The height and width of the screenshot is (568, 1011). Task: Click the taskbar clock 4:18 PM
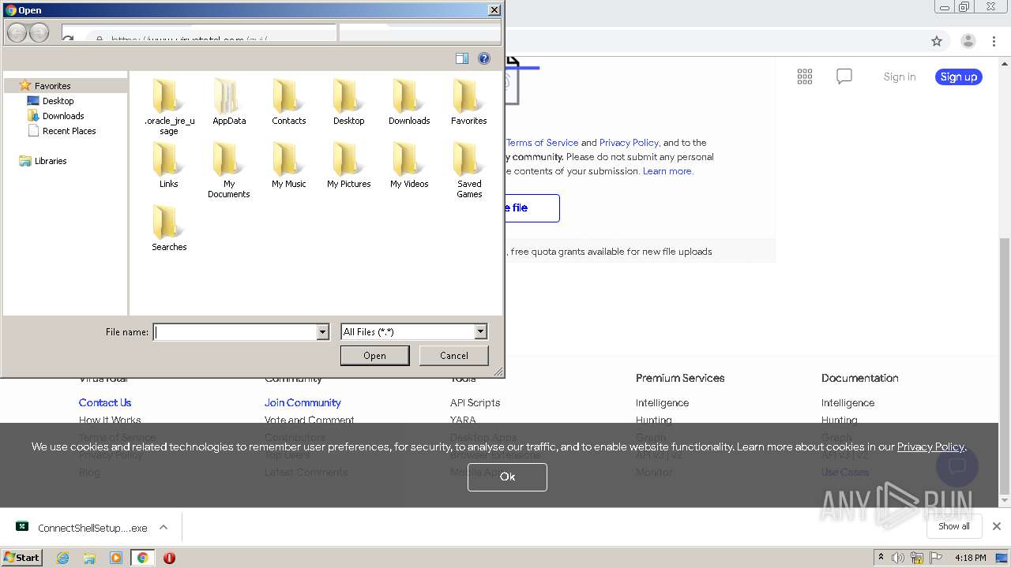tap(970, 558)
